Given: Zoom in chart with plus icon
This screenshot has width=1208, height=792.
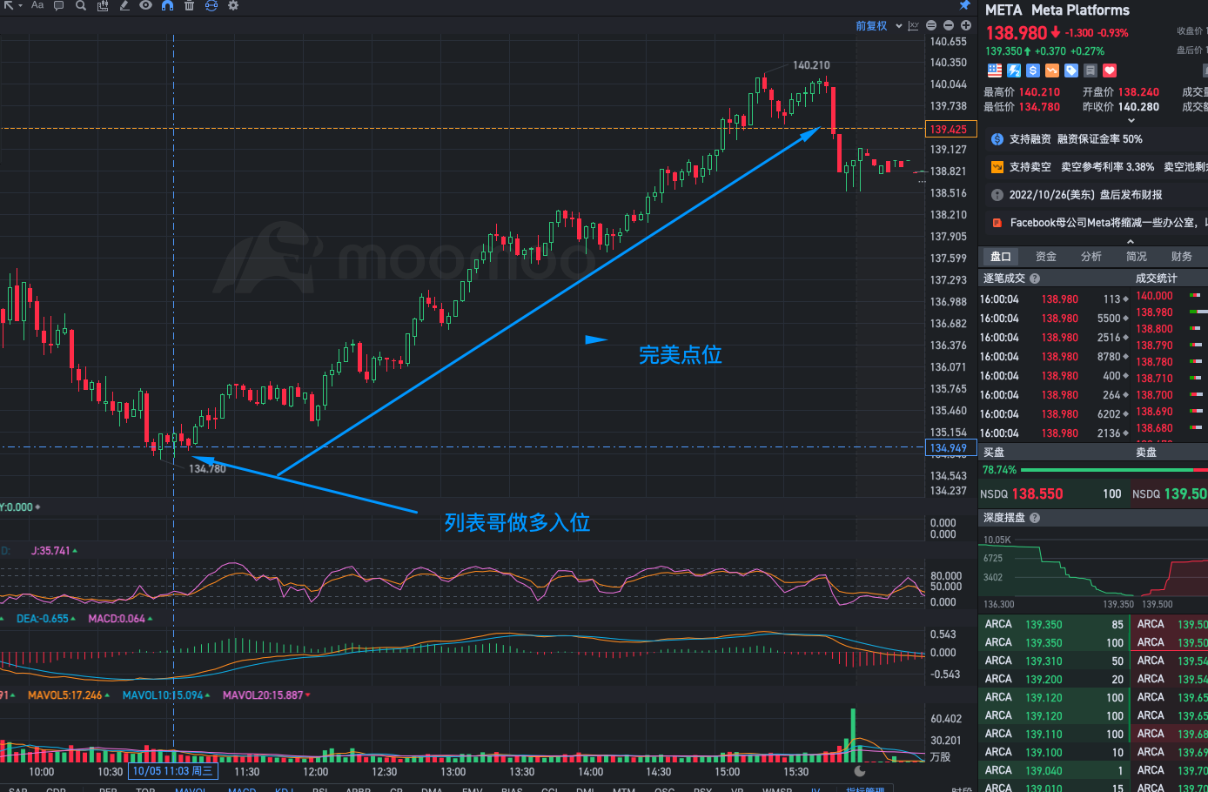Looking at the screenshot, I should (966, 26).
